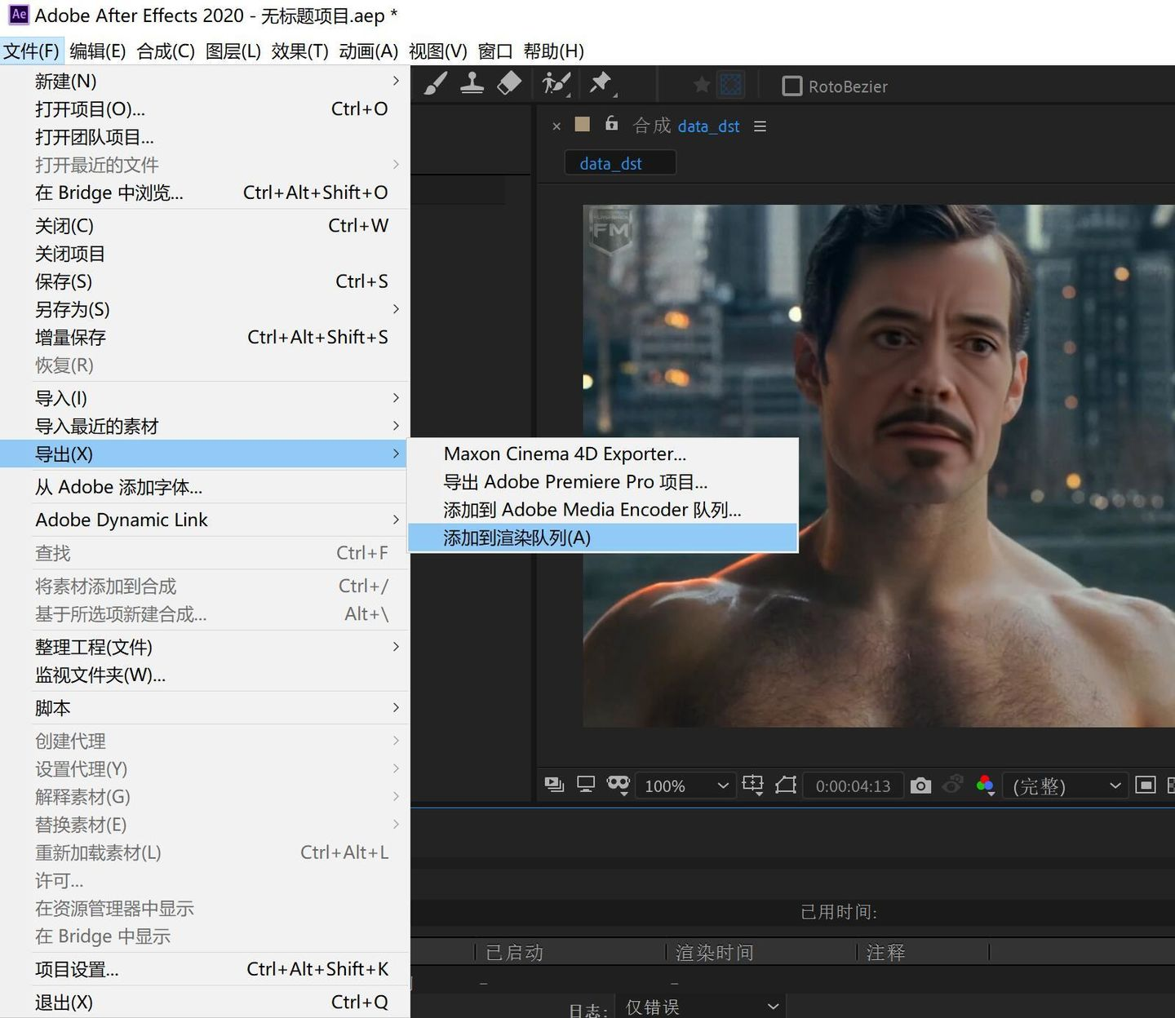Click the current time 0:00:04:13 field
1175x1018 pixels.
853,786
